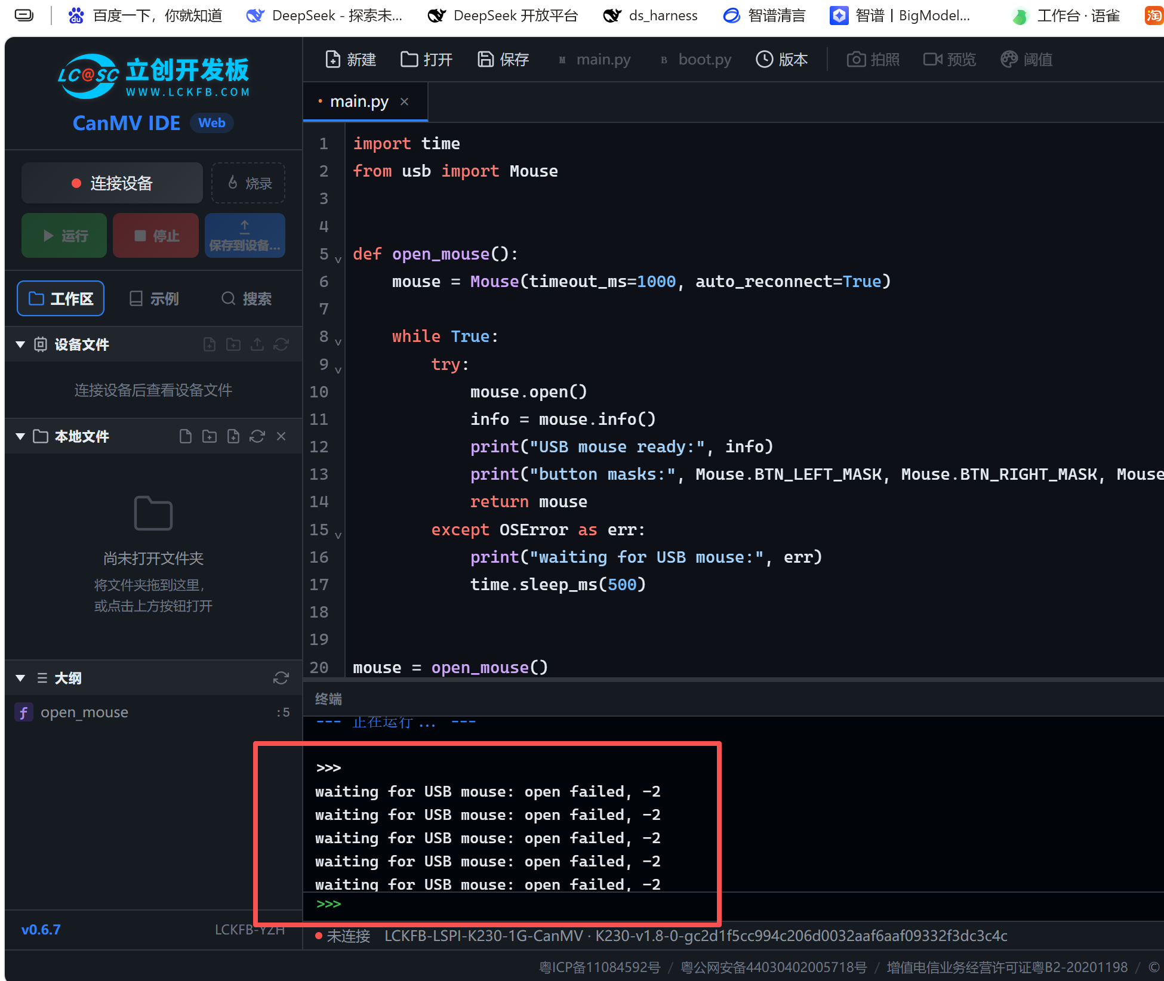Switch to the 示例 examples tab
The height and width of the screenshot is (981, 1164).
[154, 298]
